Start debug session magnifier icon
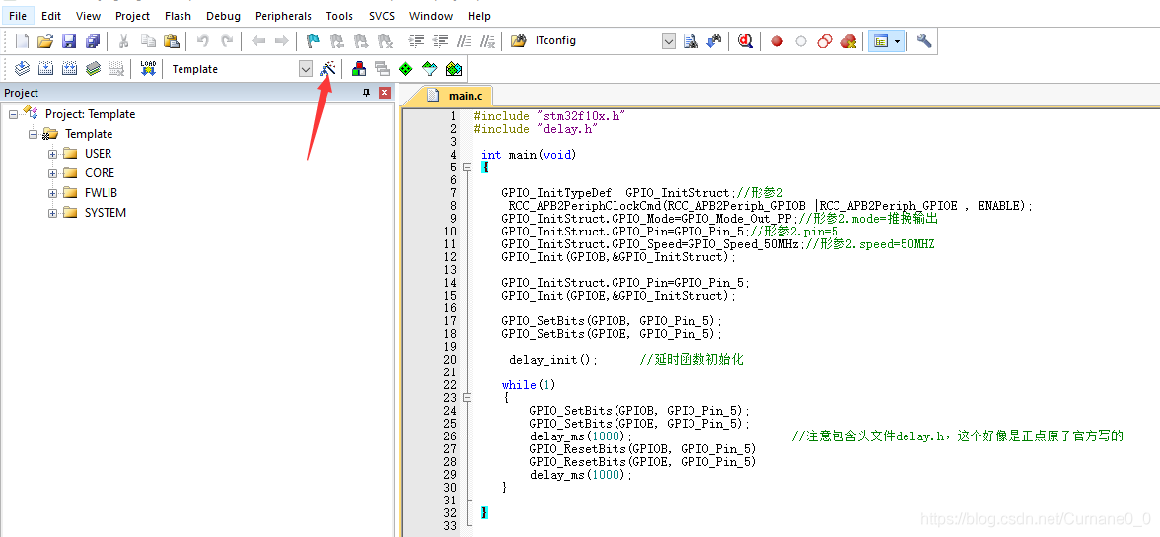Image resolution: width=1160 pixels, height=537 pixels. (745, 41)
